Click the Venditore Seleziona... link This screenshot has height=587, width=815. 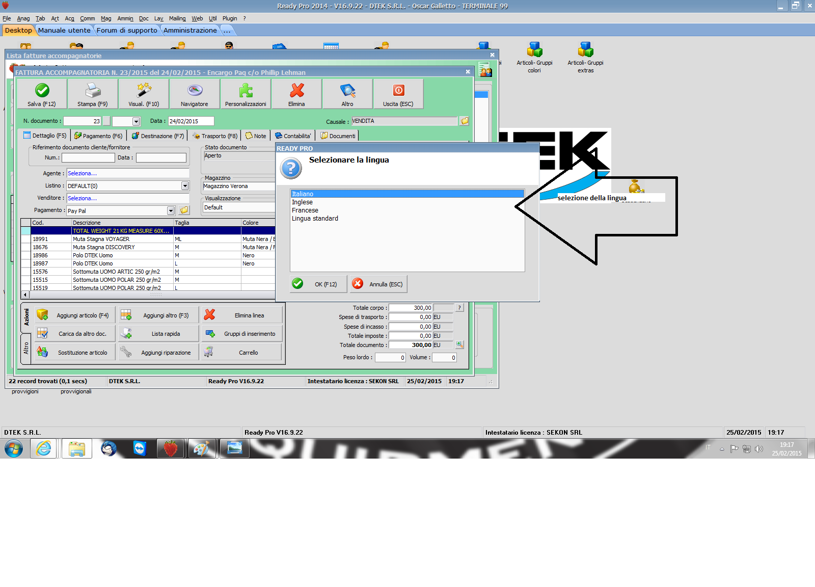click(82, 198)
